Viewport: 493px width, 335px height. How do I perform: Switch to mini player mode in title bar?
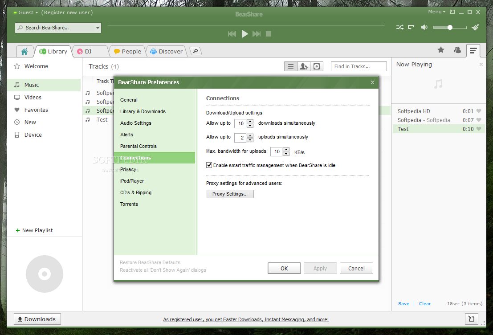click(452, 12)
